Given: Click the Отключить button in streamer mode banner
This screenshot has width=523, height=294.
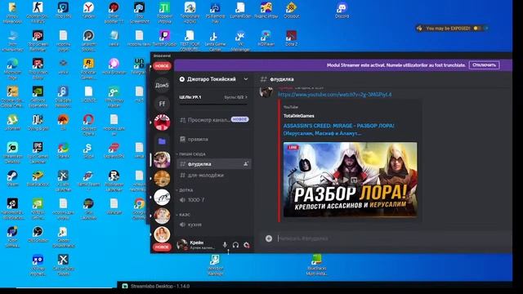Looking at the screenshot, I should coord(484,65).
